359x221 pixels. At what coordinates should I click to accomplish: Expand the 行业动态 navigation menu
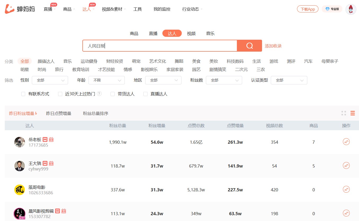pyautogui.click(x=192, y=9)
